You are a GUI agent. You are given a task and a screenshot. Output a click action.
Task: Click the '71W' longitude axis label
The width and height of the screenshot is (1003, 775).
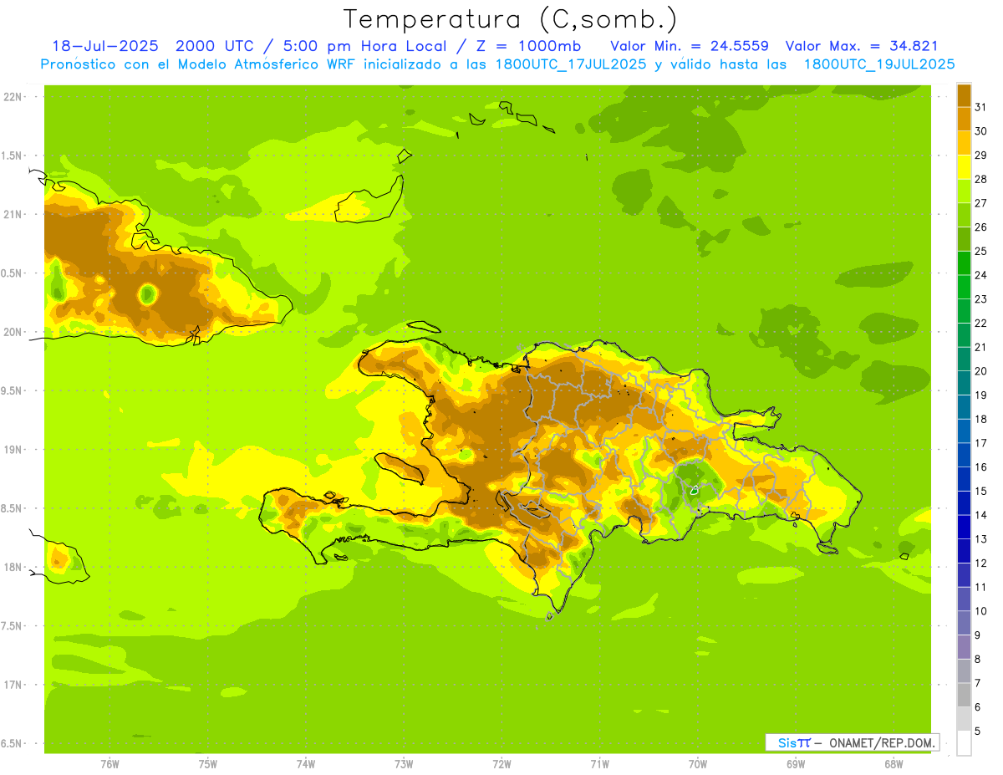[599, 764]
